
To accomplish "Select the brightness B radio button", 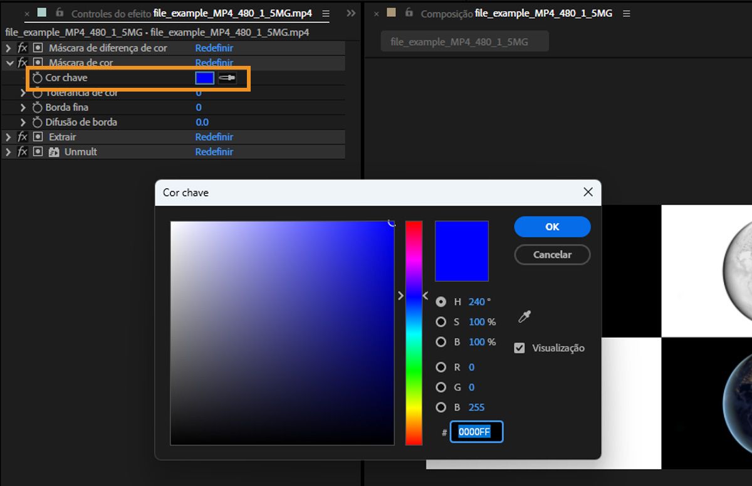I will point(441,342).
